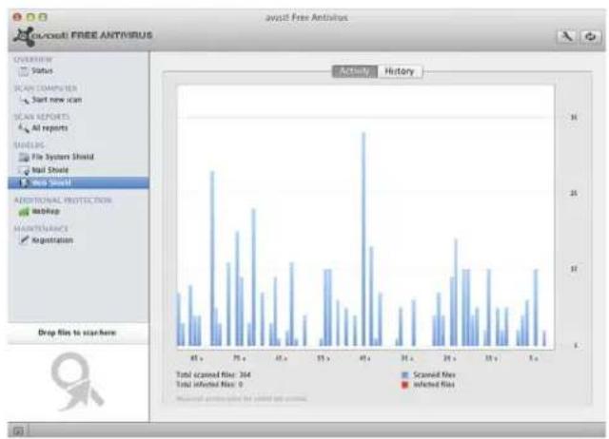Click the avast! Free Antivirus window title

tap(306, 17)
